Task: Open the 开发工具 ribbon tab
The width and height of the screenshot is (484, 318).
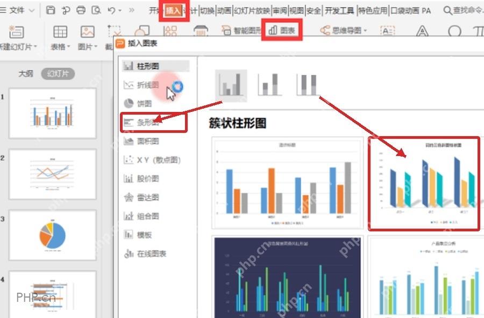Action: [339, 11]
